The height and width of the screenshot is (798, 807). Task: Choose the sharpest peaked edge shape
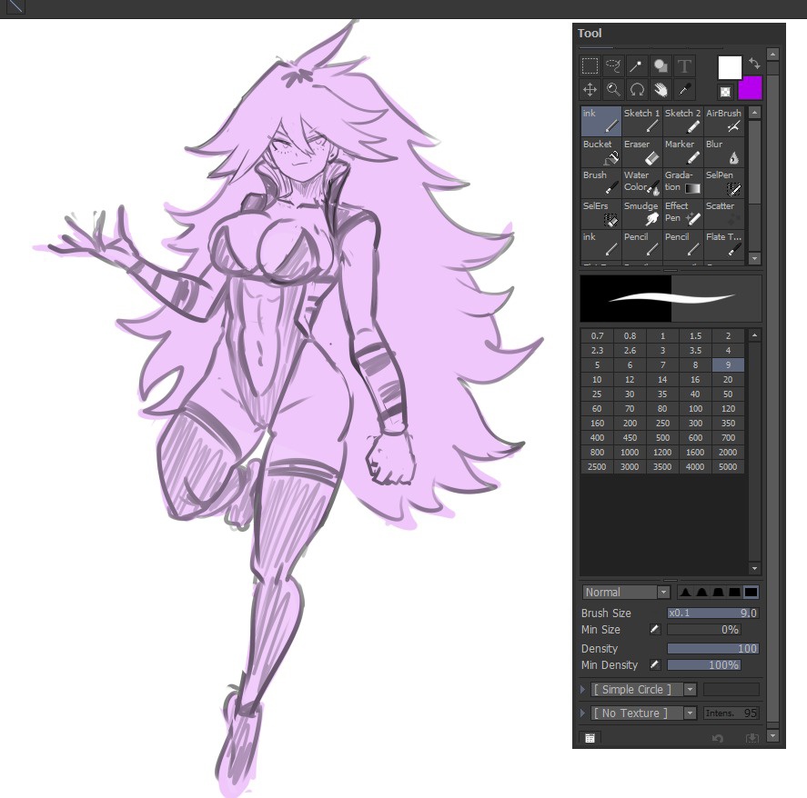[x=684, y=593]
